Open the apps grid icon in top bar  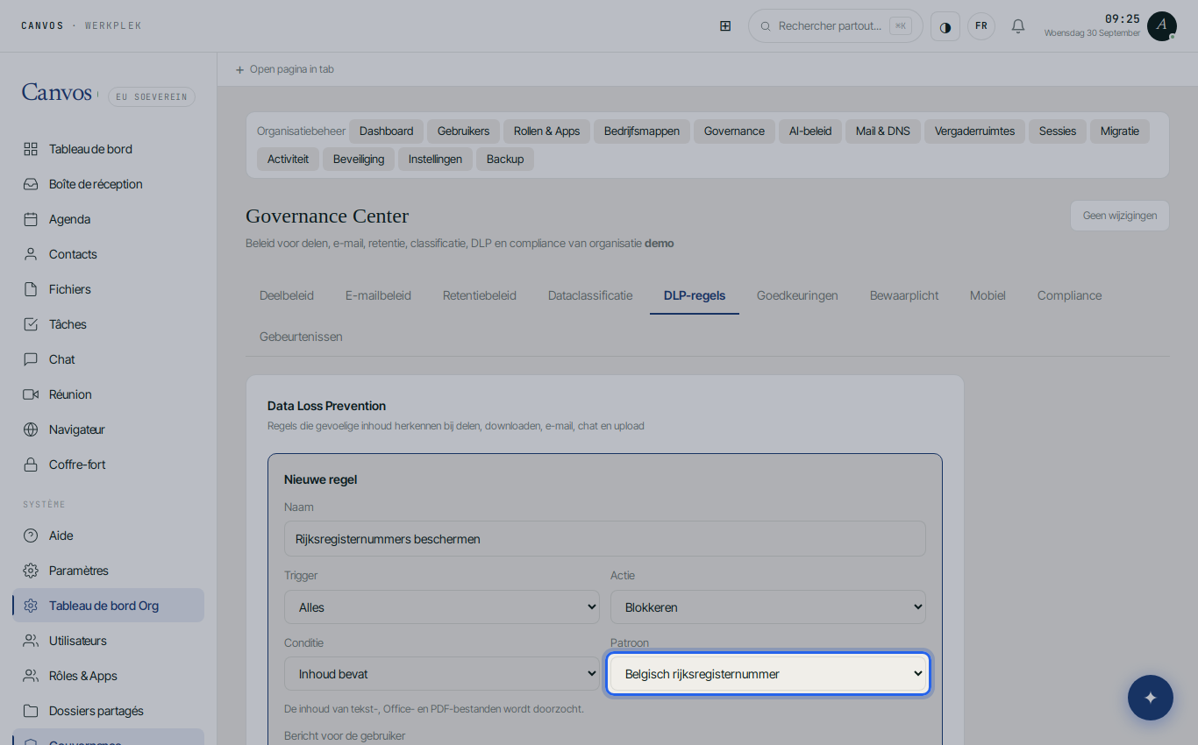[x=725, y=26]
